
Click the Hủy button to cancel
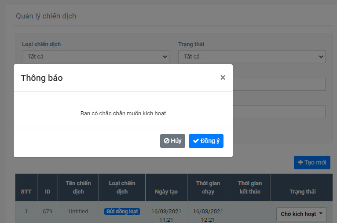(172, 141)
